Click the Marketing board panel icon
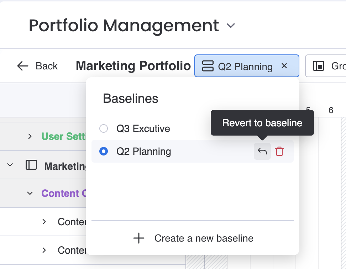 31,165
